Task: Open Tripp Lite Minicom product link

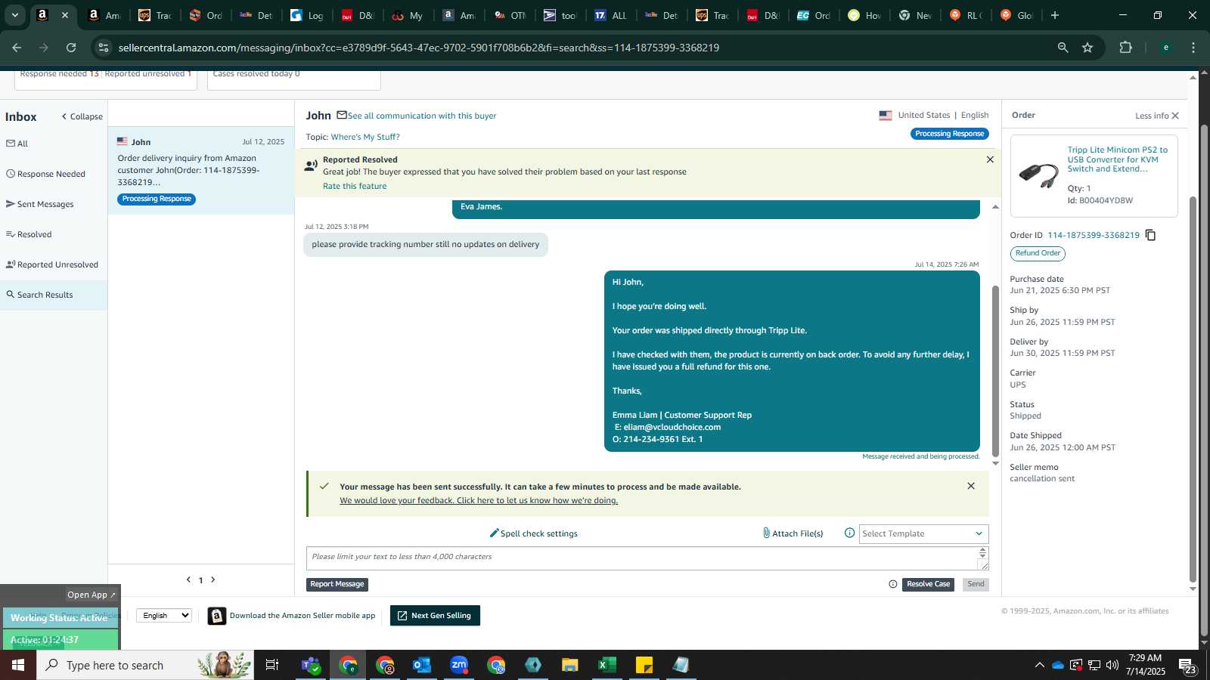Action: point(1118,159)
